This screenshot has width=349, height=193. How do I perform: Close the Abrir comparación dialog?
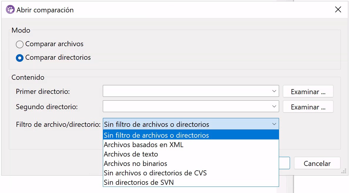click(x=338, y=10)
